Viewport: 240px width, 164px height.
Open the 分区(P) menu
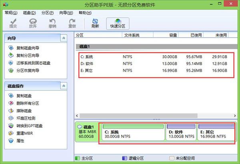click(48, 13)
